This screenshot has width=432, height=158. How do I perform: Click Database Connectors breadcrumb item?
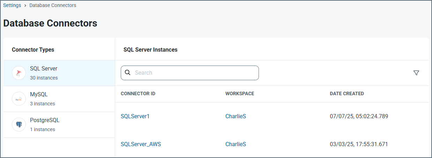point(53,5)
